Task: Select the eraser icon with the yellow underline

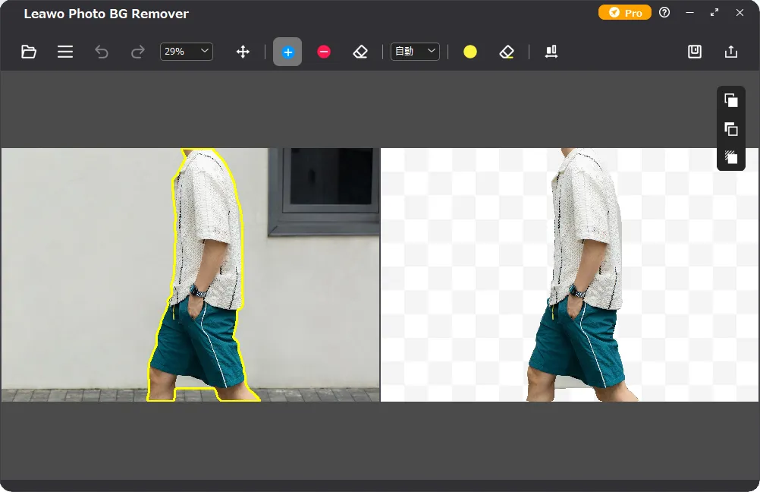Action: click(x=507, y=52)
